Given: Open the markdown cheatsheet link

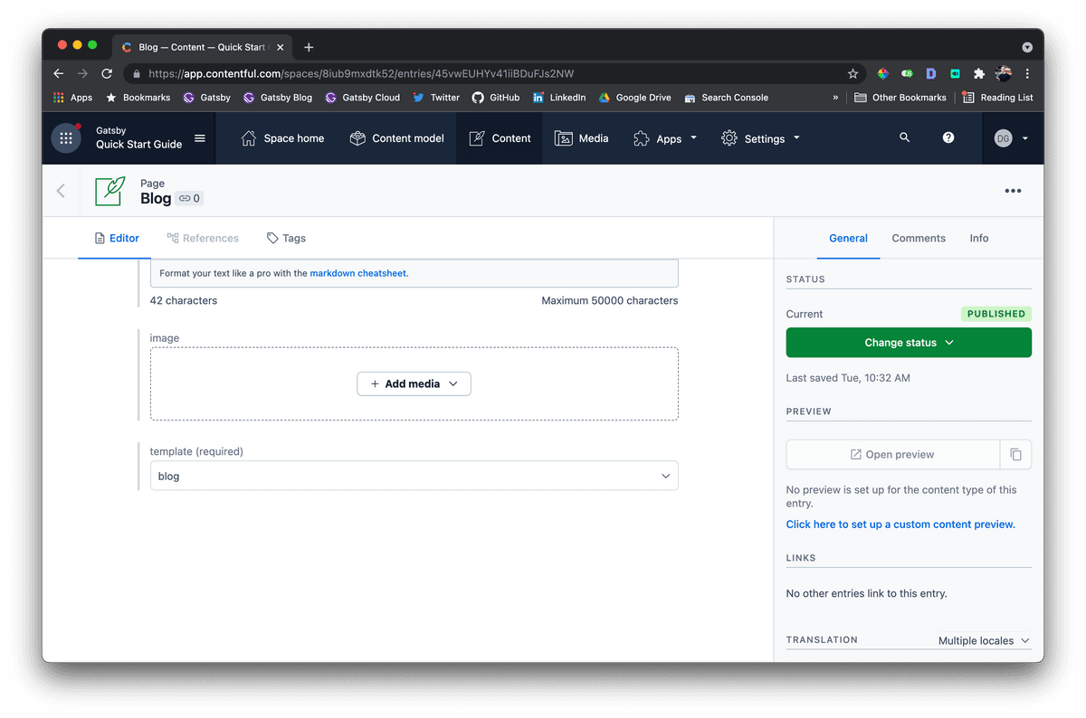Looking at the screenshot, I should coord(357,273).
